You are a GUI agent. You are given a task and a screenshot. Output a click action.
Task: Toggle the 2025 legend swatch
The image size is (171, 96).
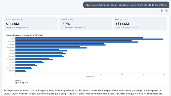coord(16,83)
